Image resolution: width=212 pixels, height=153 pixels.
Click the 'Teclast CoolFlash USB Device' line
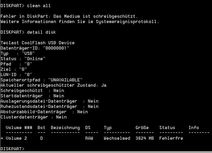coord(38,43)
